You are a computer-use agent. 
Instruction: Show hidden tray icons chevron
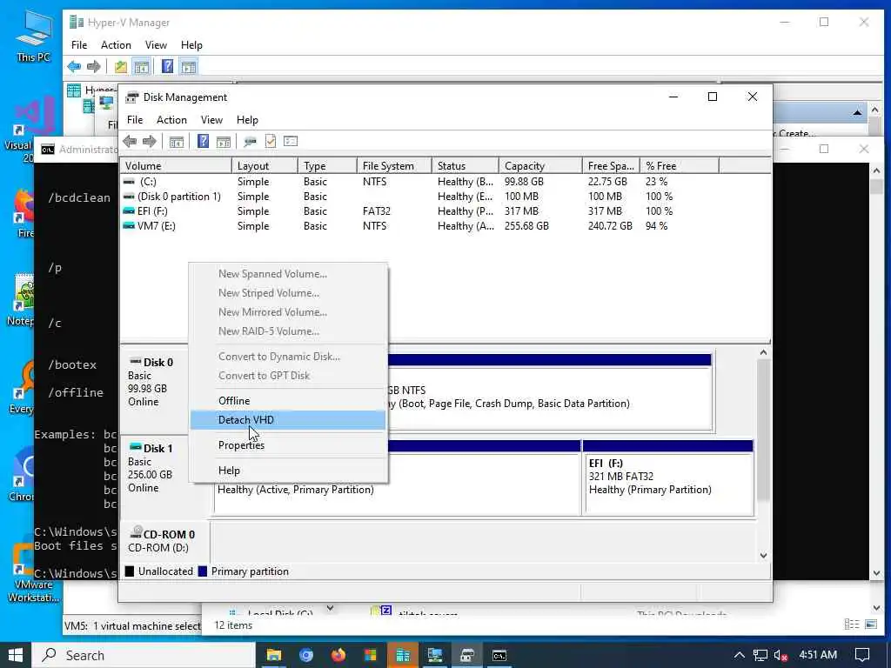(739, 655)
